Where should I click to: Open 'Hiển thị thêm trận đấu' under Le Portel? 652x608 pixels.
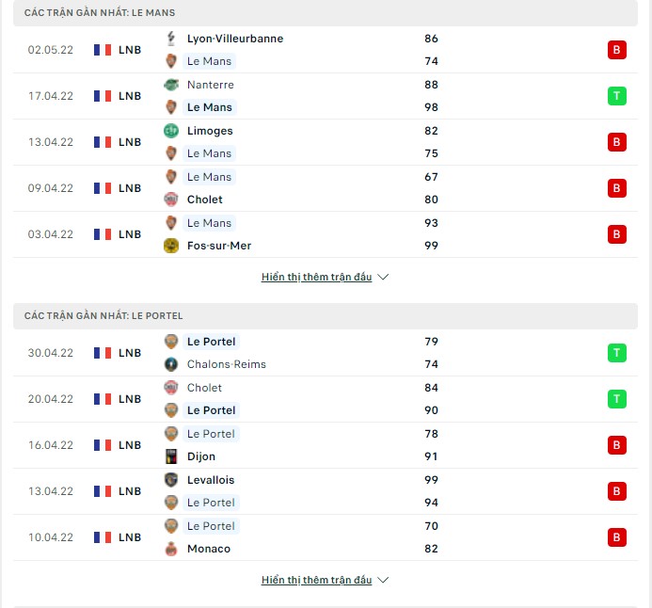point(316,580)
